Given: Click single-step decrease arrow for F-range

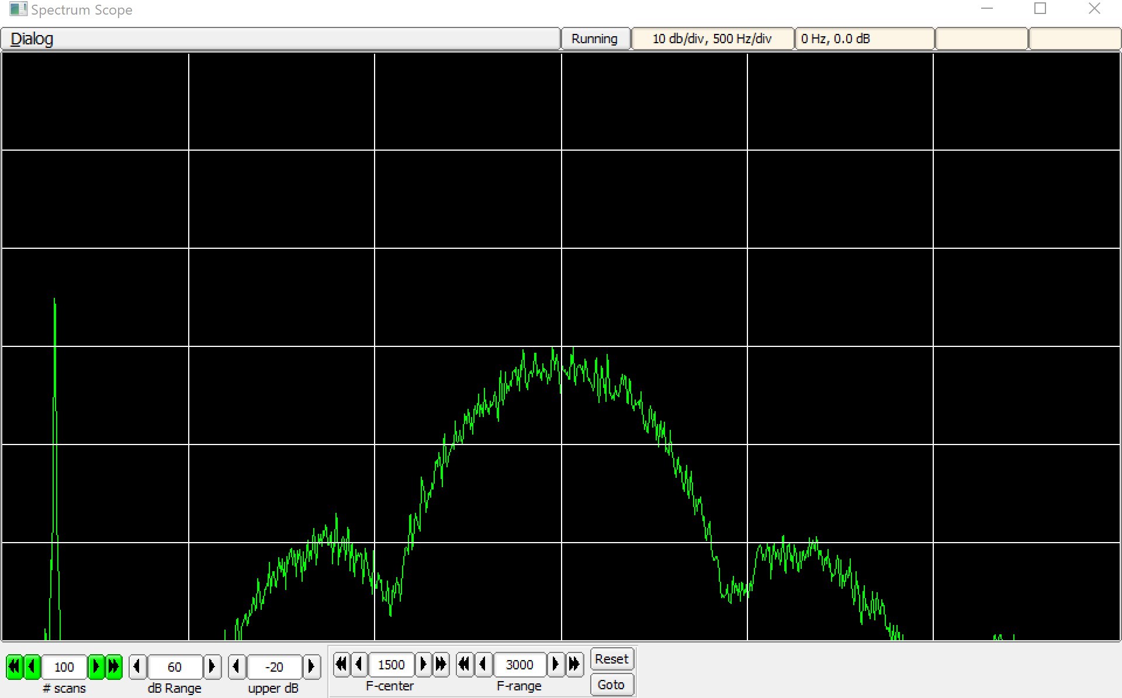Looking at the screenshot, I should point(483,664).
